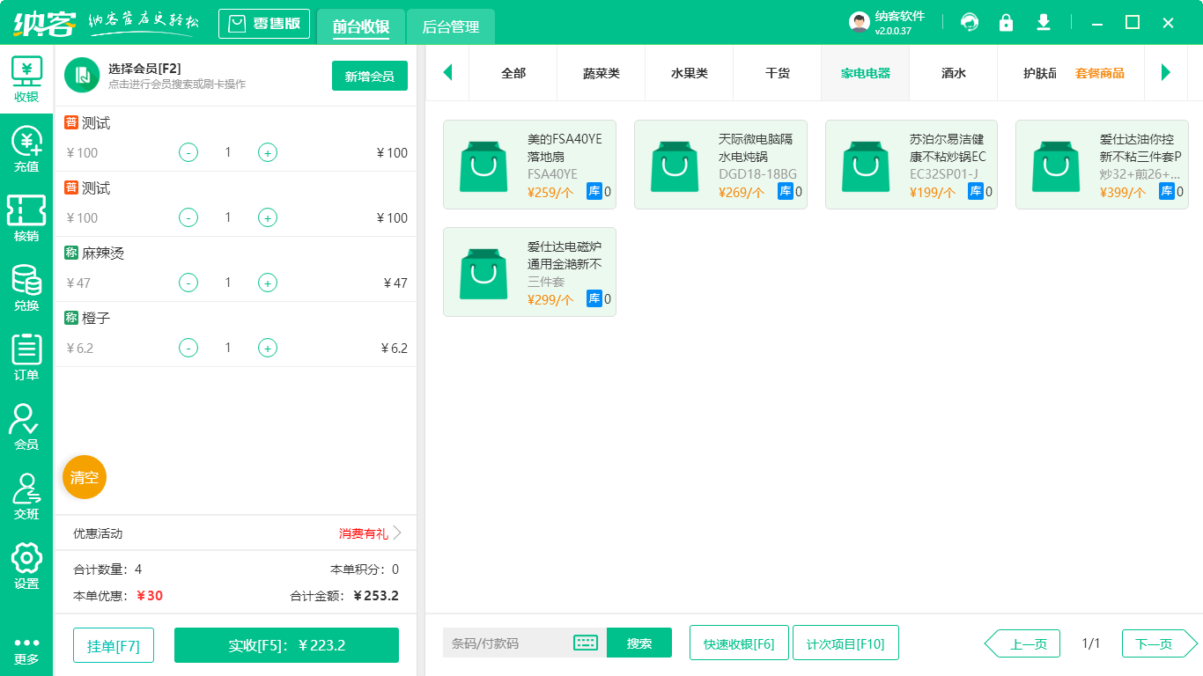Click the 清空 clear button
Image resolution: width=1203 pixels, height=676 pixels.
pyautogui.click(x=84, y=476)
